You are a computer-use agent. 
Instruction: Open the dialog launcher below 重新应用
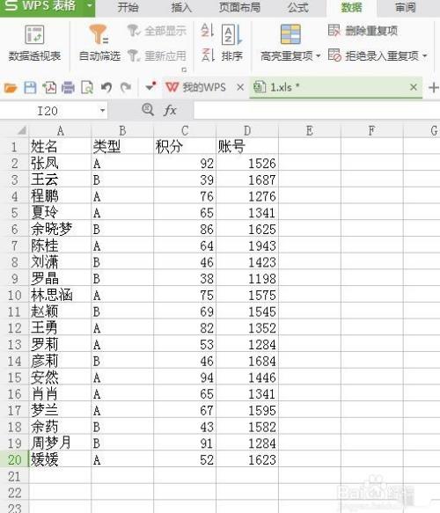[x=184, y=70]
